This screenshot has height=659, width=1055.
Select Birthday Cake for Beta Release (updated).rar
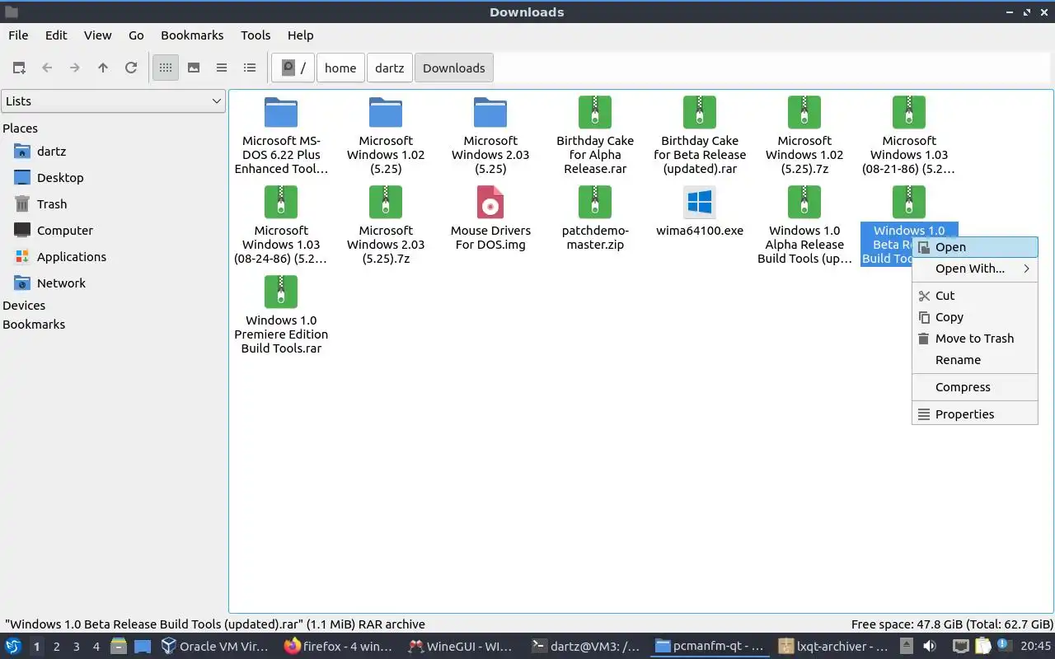700,135
